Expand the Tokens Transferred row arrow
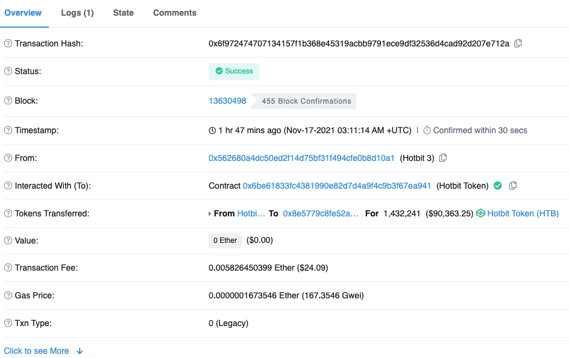 coord(210,213)
